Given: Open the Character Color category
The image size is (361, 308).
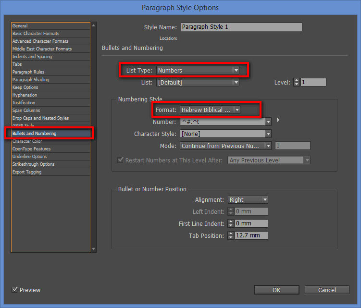Looking at the screenshot, I should point(50,141).
